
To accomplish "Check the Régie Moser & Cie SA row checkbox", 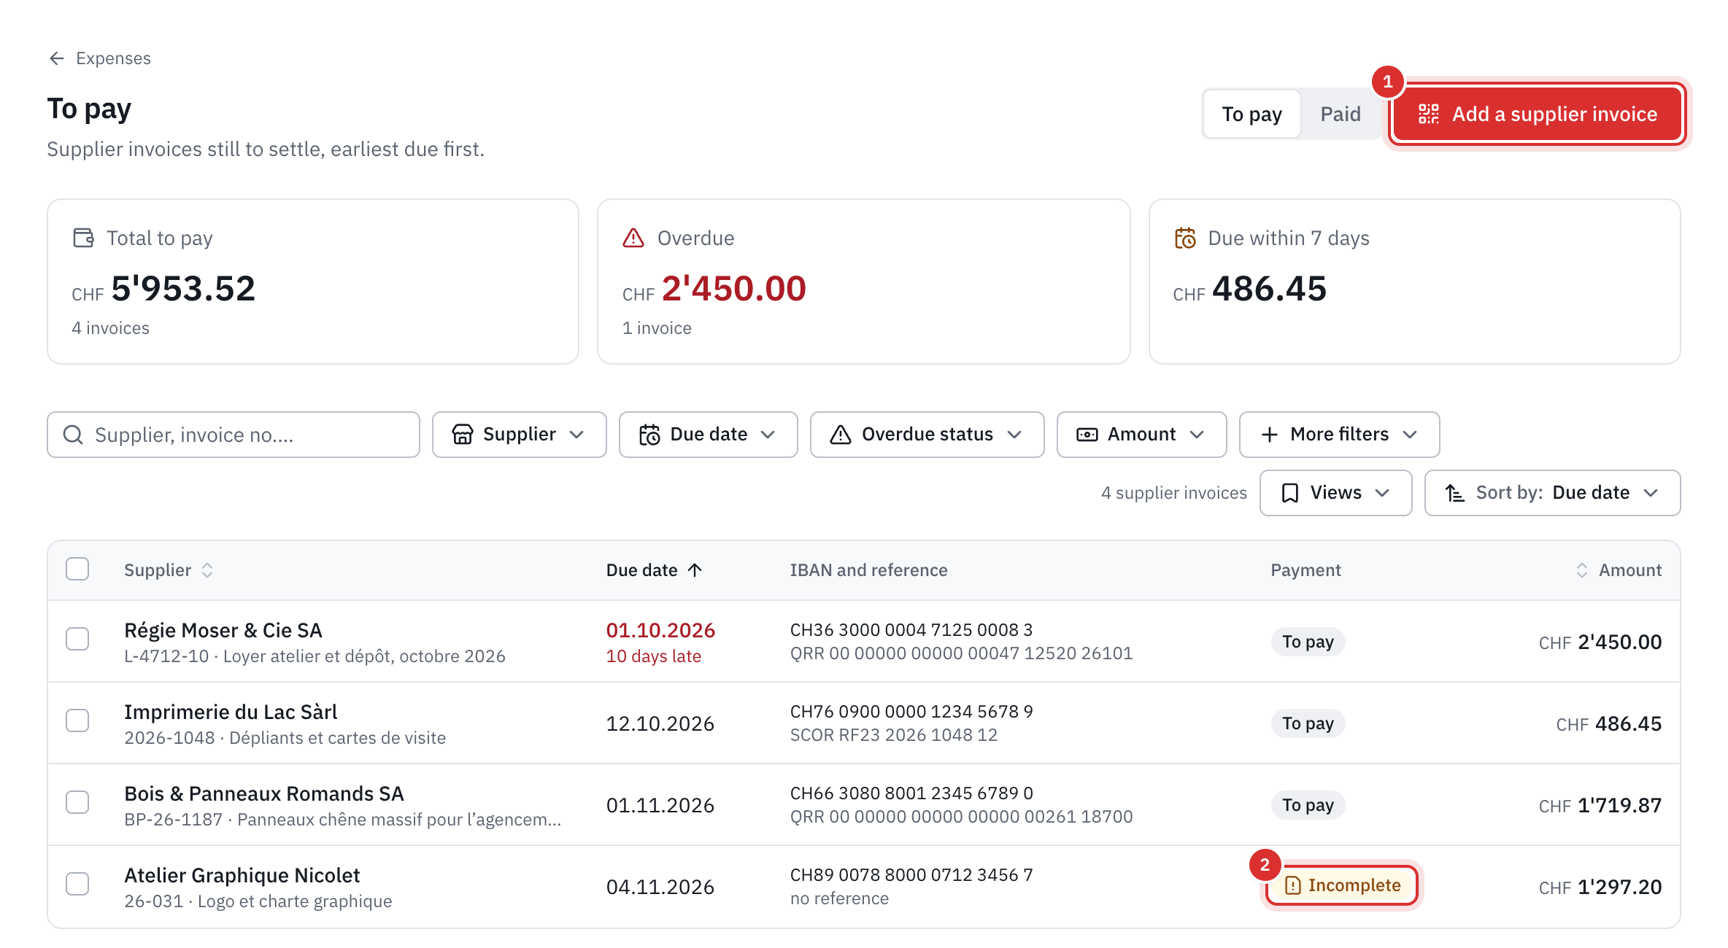I will click(x=77, y=639).
